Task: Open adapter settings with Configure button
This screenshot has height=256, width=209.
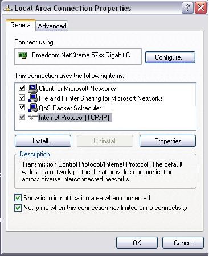Action: [x=170, y=57]
